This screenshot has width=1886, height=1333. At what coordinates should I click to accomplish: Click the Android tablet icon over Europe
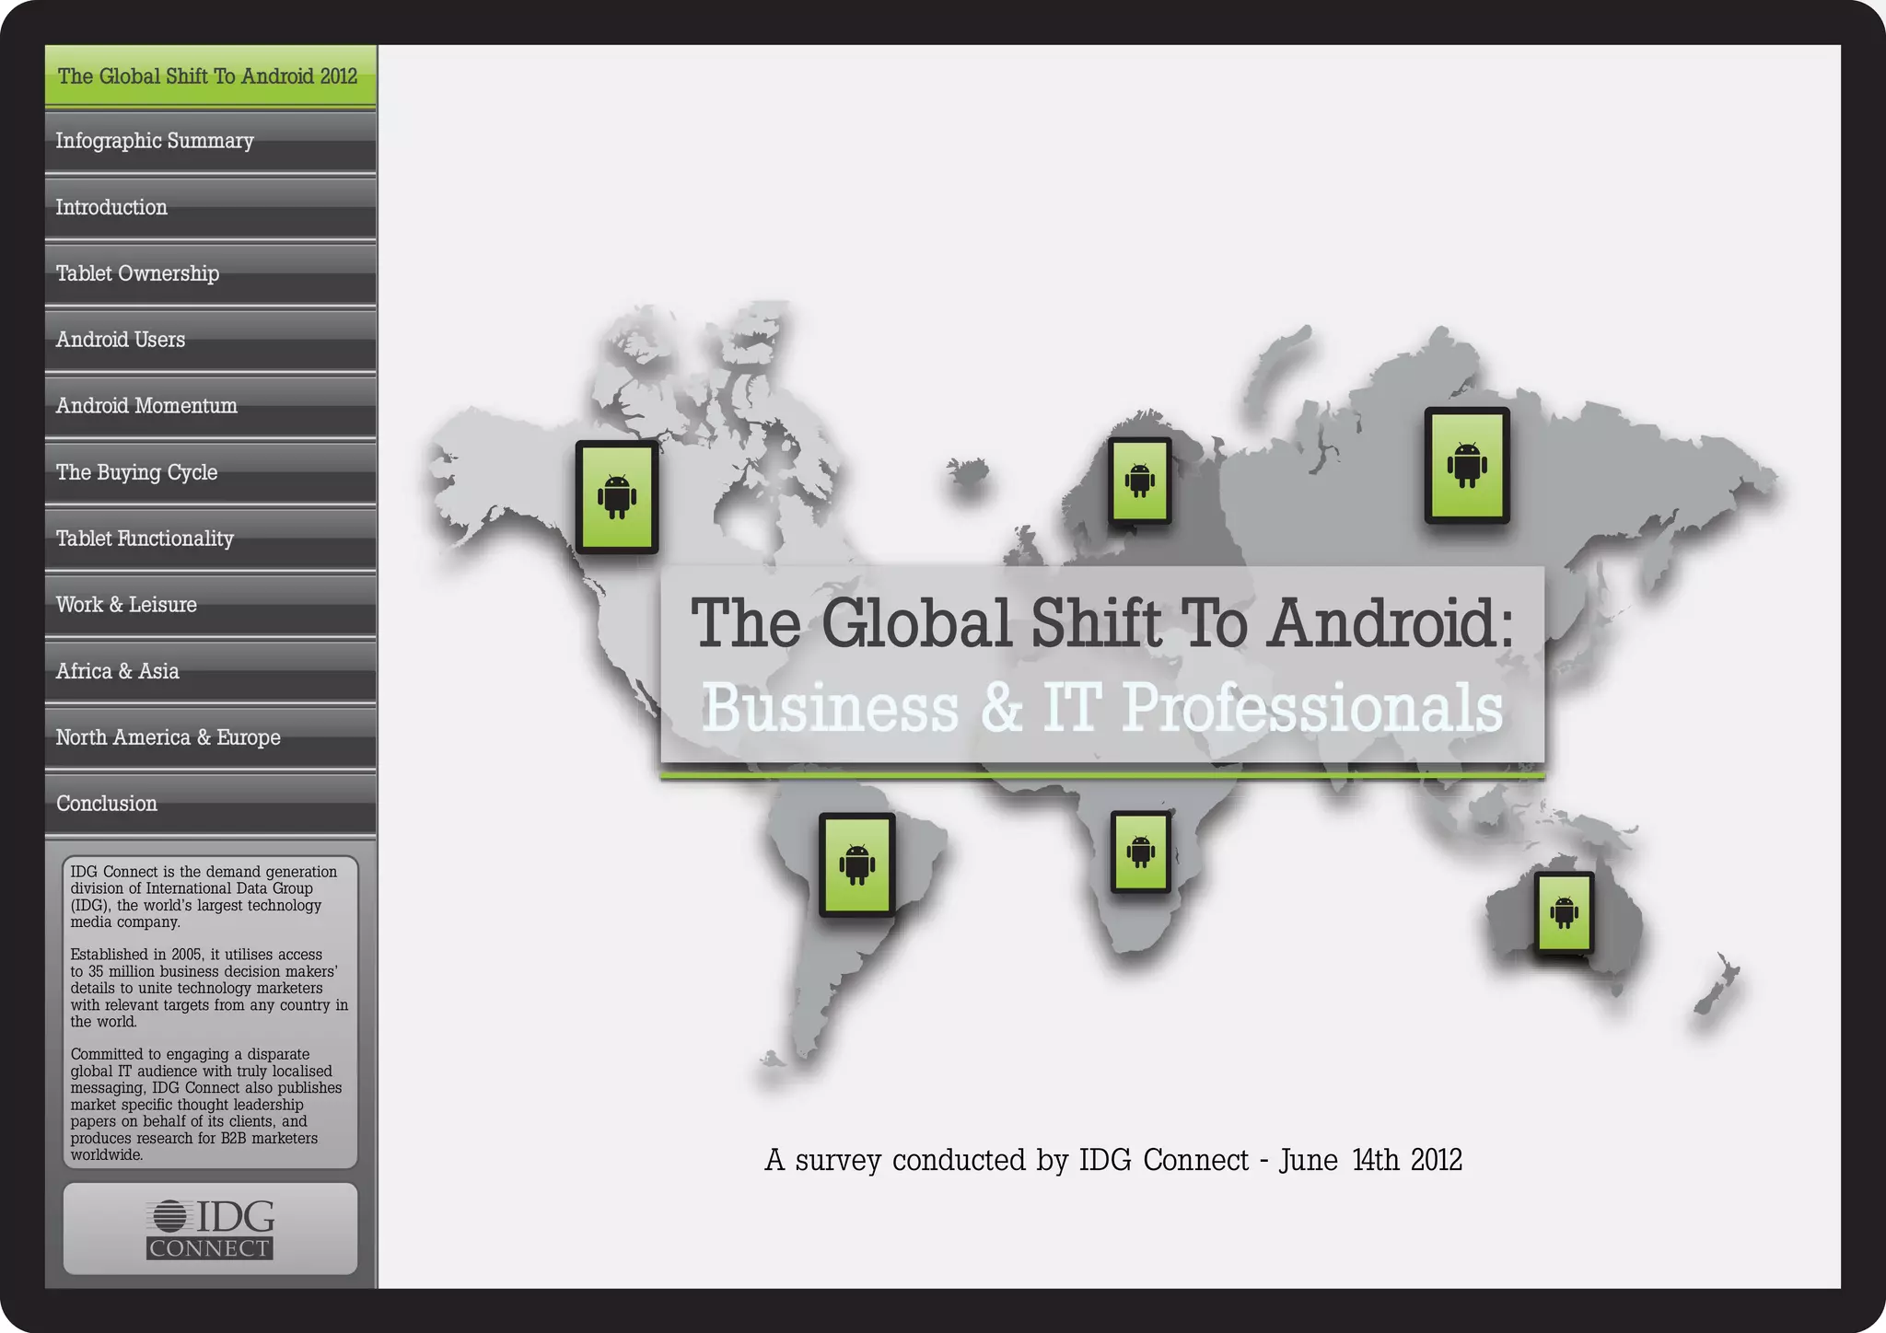pyautogui.click(x=1139, y=481)
